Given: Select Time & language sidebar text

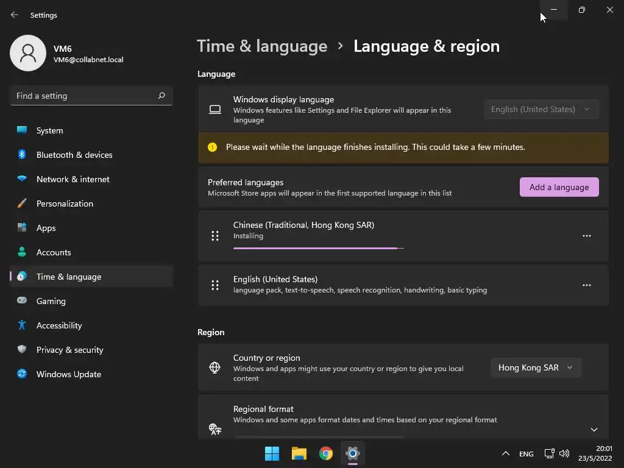Looking at the screenshot, I should coord(69,277).
